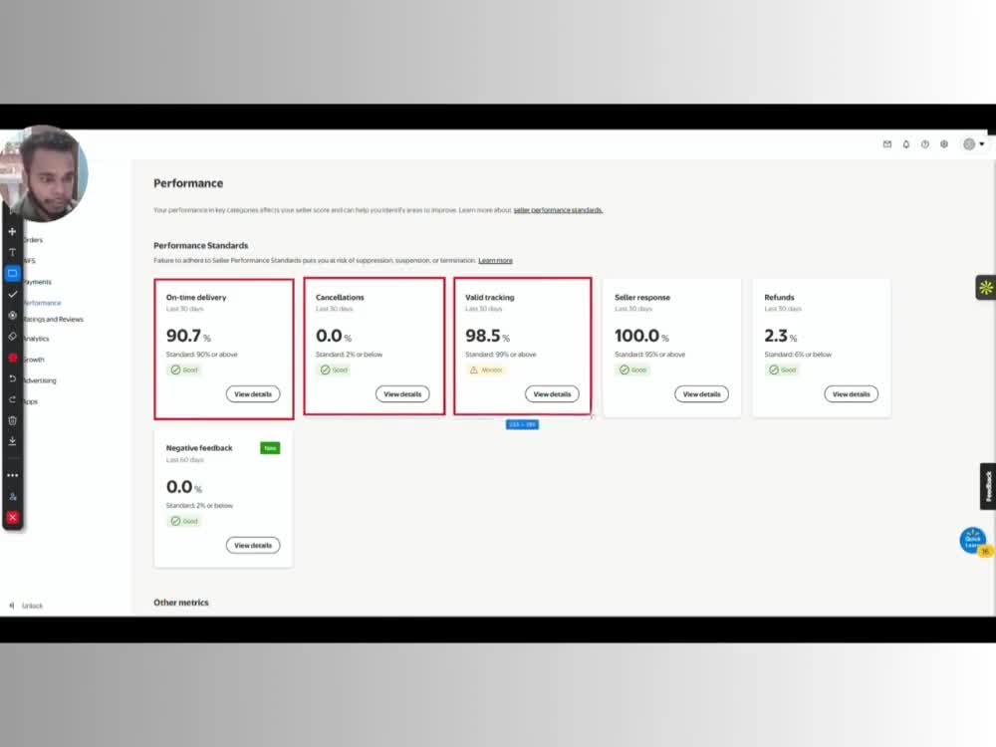View details for On-time delivery
Viewport: 996px width, 747px height.
[253, 394]
